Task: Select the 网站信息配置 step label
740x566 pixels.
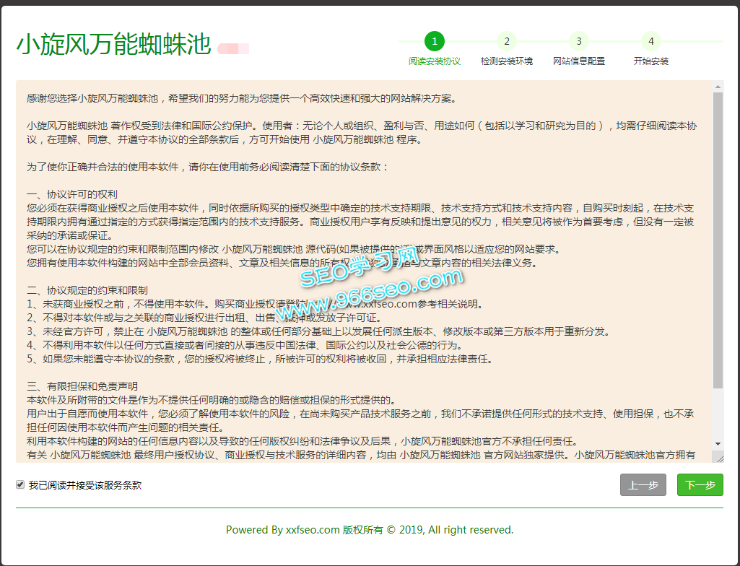Action: 578,61
